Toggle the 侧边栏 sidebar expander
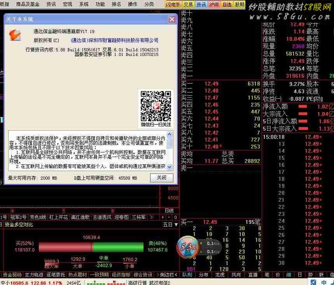This screenshot has width=334, height=285. pos(167,275)
